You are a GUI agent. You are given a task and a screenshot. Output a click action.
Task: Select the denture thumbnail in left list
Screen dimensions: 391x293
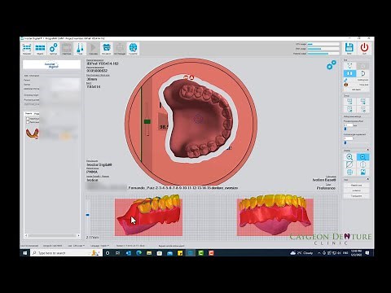pyautogui.click(x=33, y=133)
